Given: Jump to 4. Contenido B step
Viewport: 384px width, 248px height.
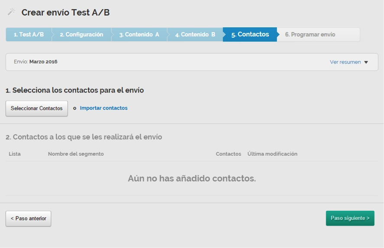Looking at the screenshot, I should [x=195, y=35].
